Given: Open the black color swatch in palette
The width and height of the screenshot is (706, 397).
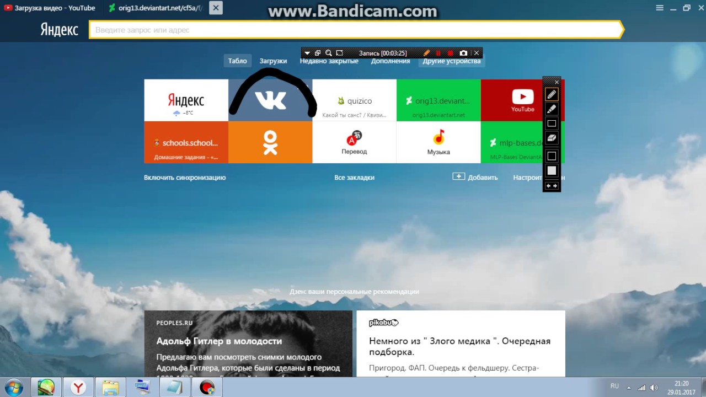Looking at the screenshot, I should 552,157.
